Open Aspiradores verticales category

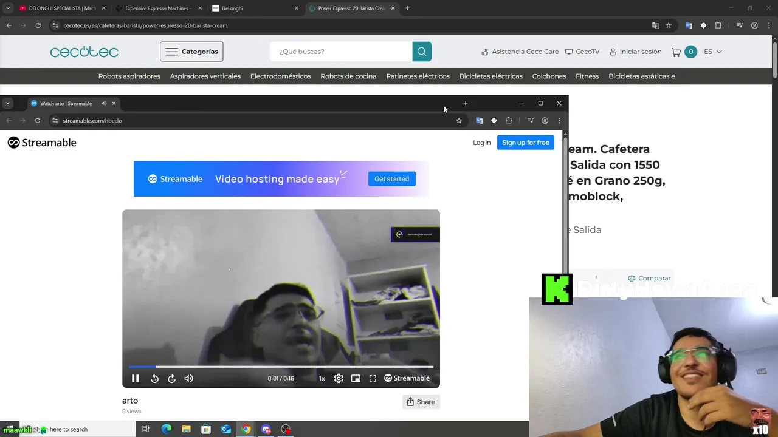point(205,76)
